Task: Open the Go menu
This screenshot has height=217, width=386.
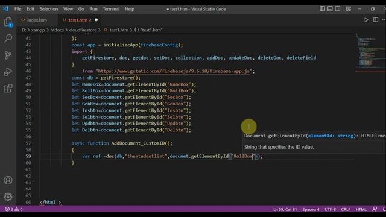Action: point(81,9)
